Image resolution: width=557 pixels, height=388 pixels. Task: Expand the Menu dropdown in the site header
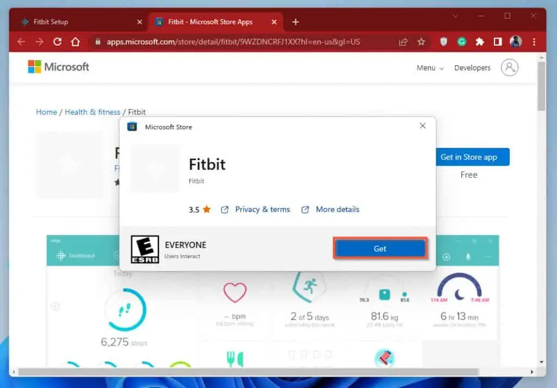tap(429, 67)
